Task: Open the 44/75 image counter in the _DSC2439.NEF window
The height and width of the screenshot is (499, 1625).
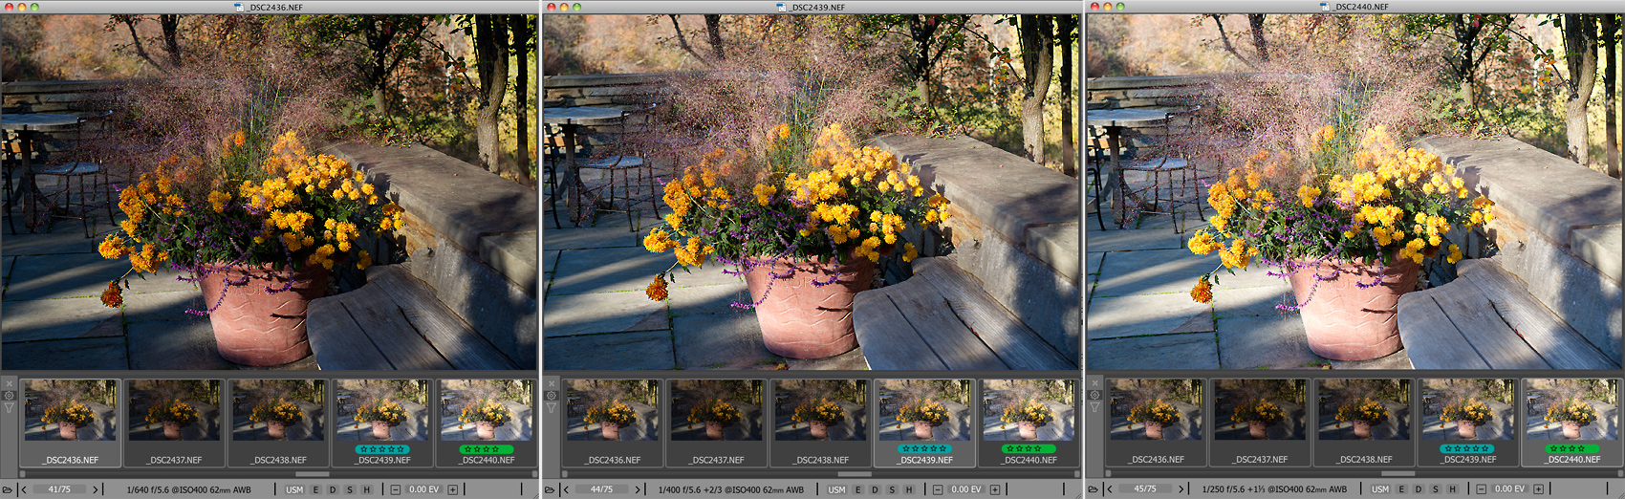Action: click(601, 489)
